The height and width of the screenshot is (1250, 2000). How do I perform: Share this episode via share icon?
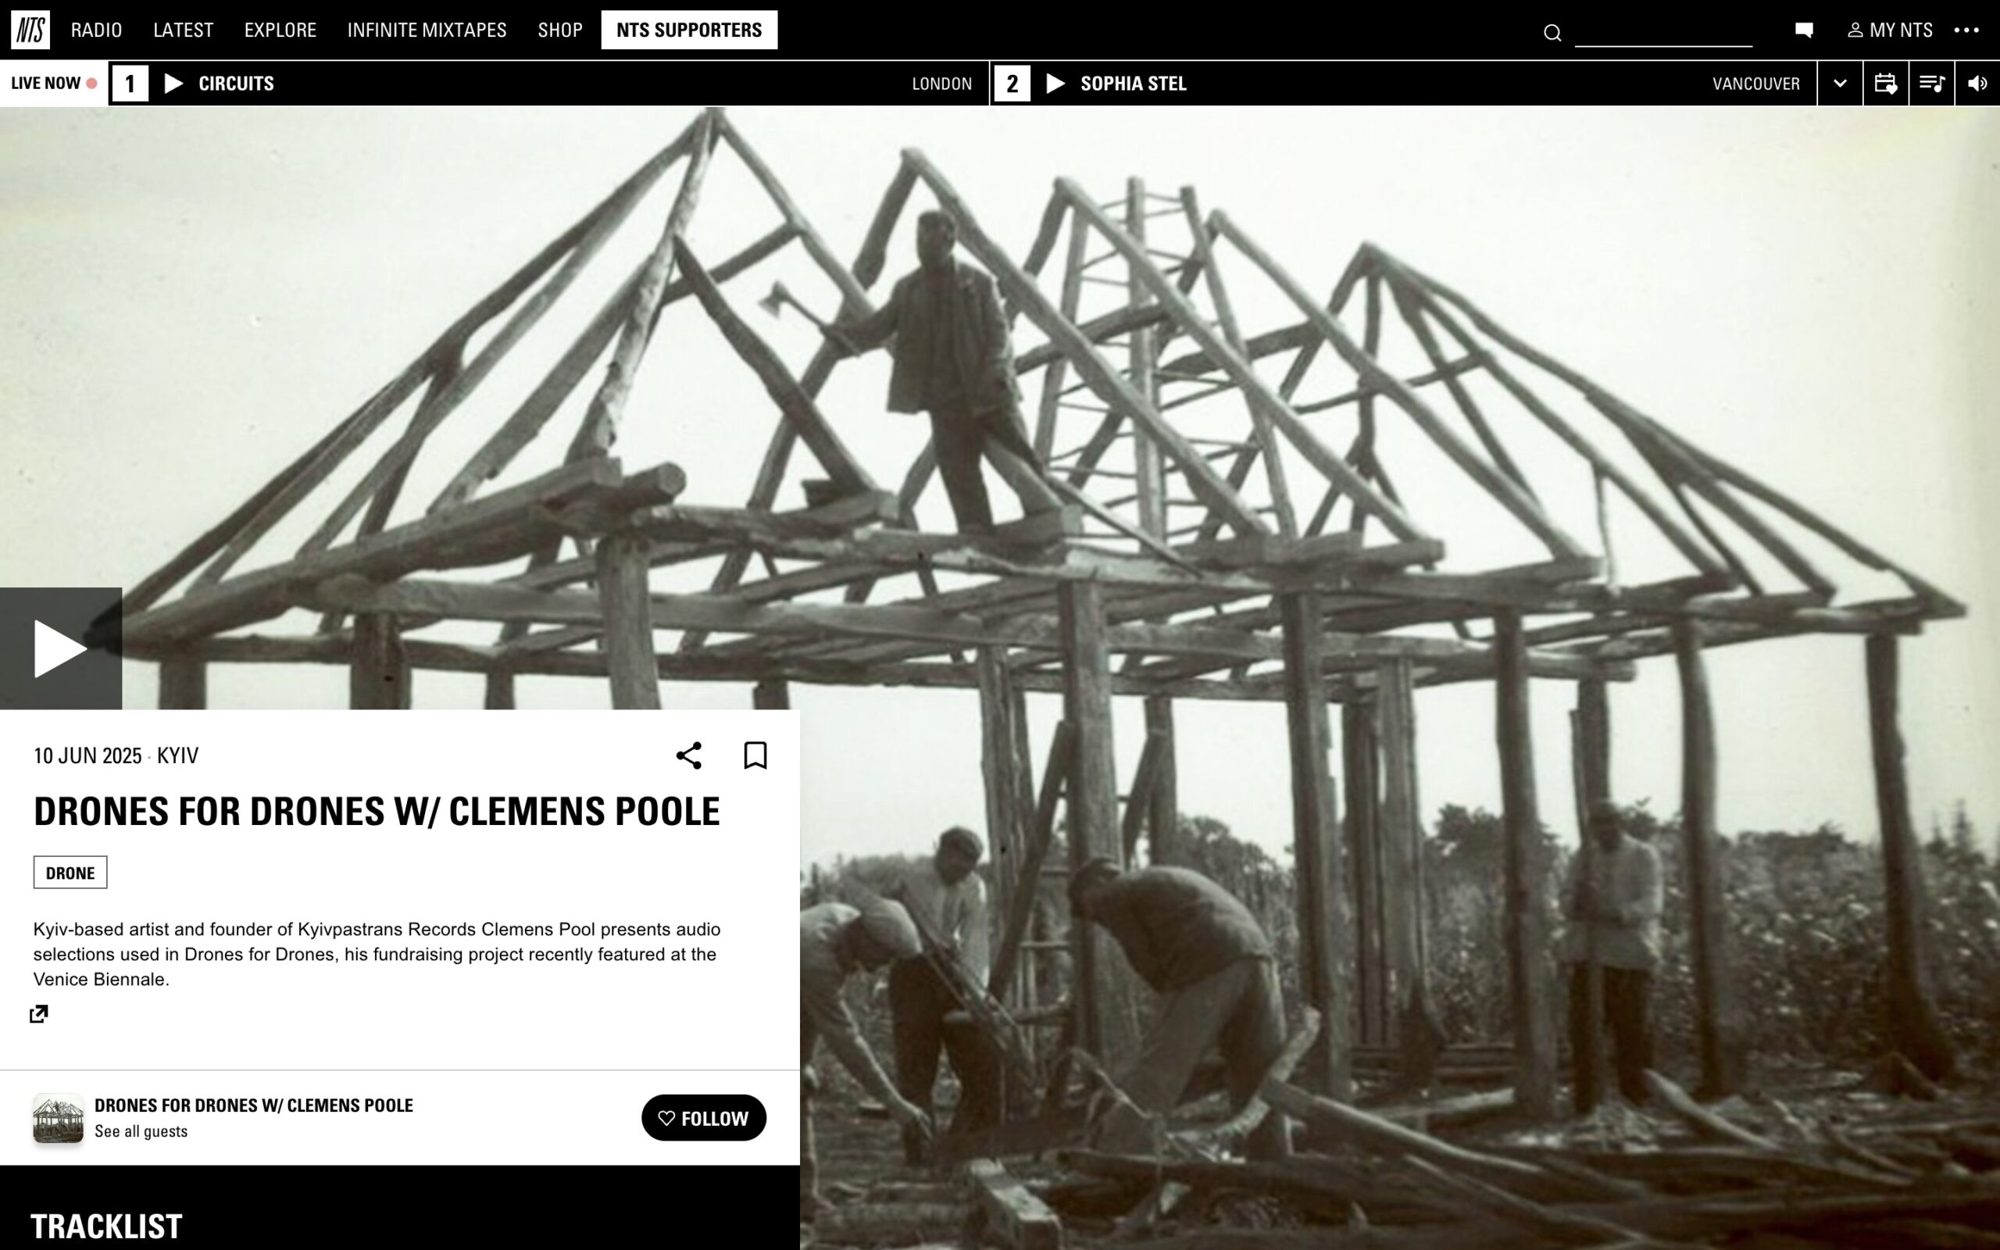point(688,755)
